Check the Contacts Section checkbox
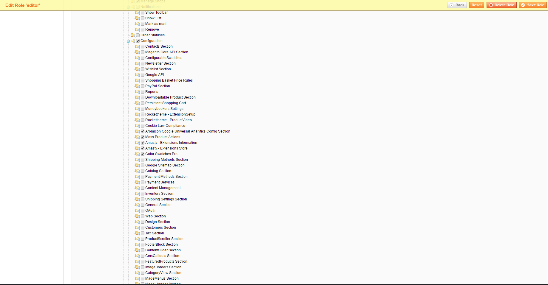The height and width of the screenshot is (285, 548). 143,46
